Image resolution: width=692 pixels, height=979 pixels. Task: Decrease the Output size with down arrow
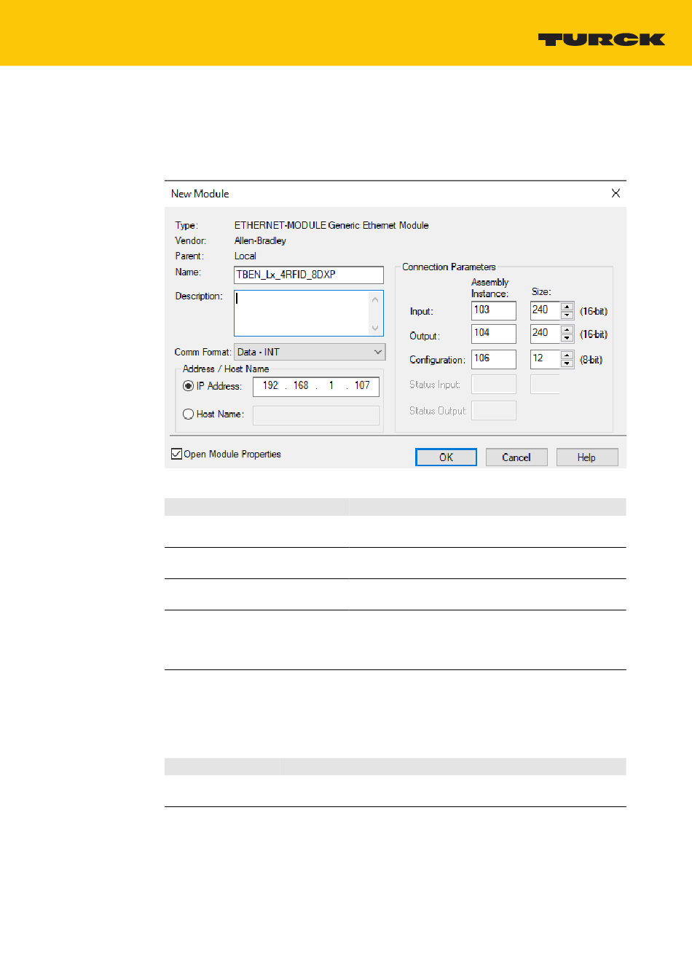[567, 339]
